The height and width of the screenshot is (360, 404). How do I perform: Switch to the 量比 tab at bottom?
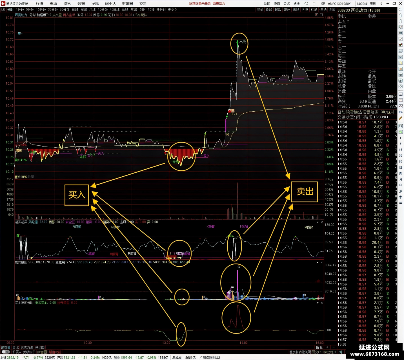15,348
